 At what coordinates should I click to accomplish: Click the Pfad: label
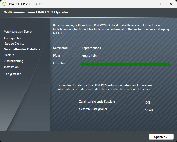coord(56,56)
